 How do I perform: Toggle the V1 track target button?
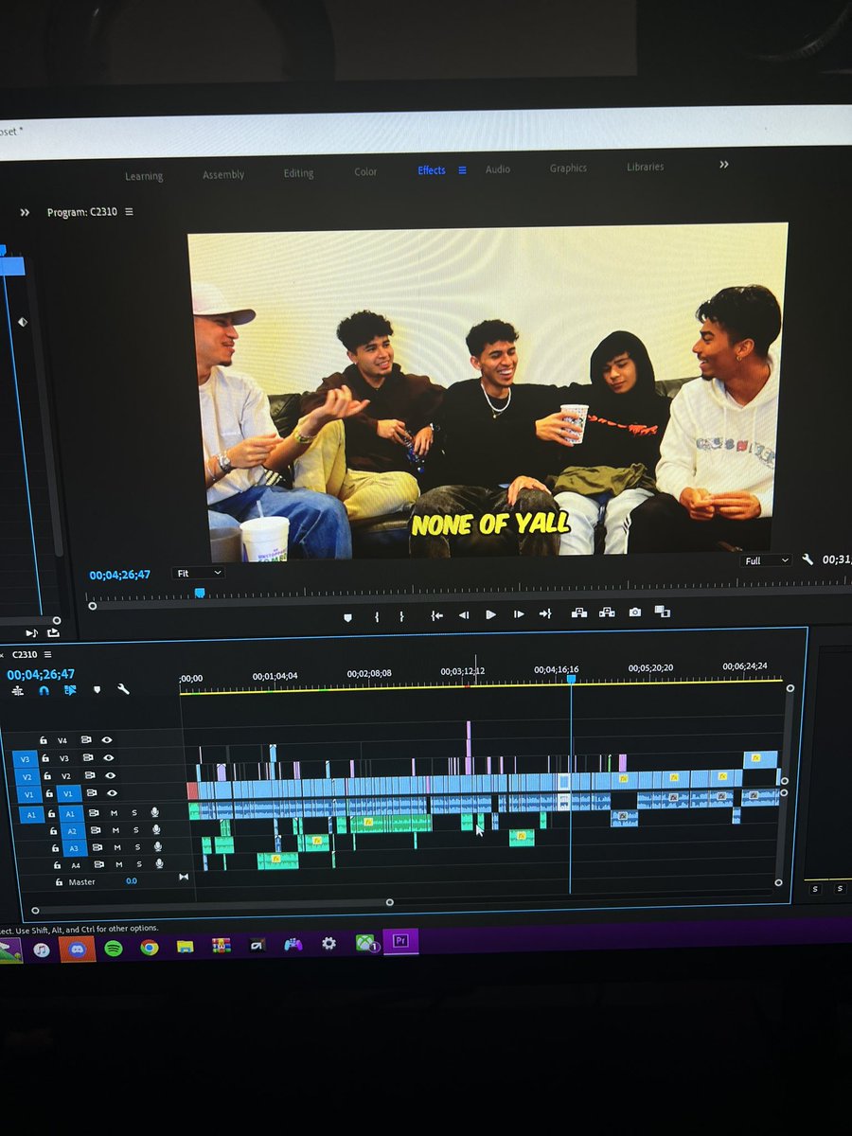pos(69,793)
